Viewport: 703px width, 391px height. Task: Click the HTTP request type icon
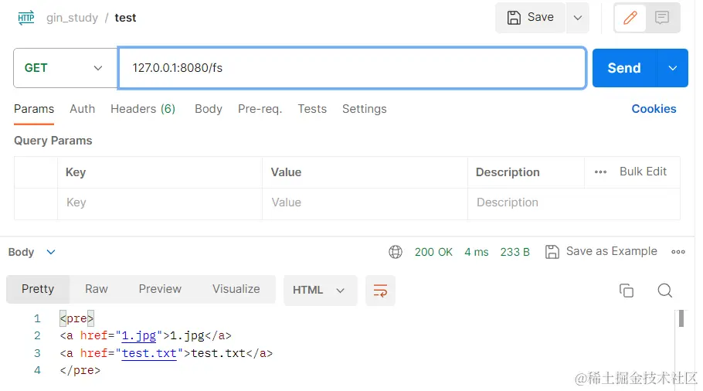26,18
